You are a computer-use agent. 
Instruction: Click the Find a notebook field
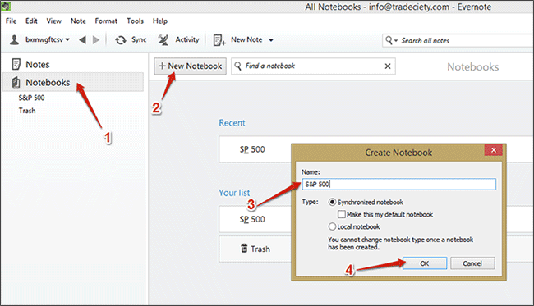313,66
